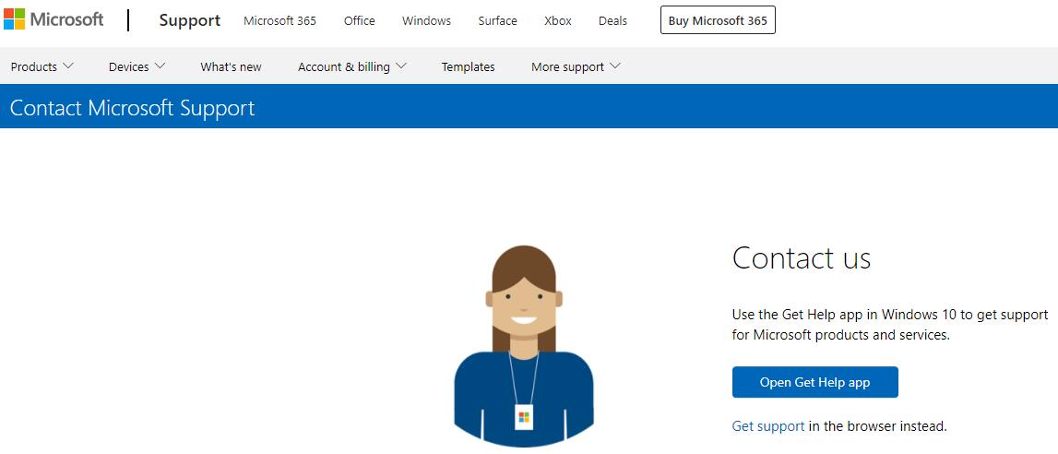Image resolution: width=1058 pixels, height=454 pixels.
Task: Open the Deals navigation link
Action: point(612,21)
